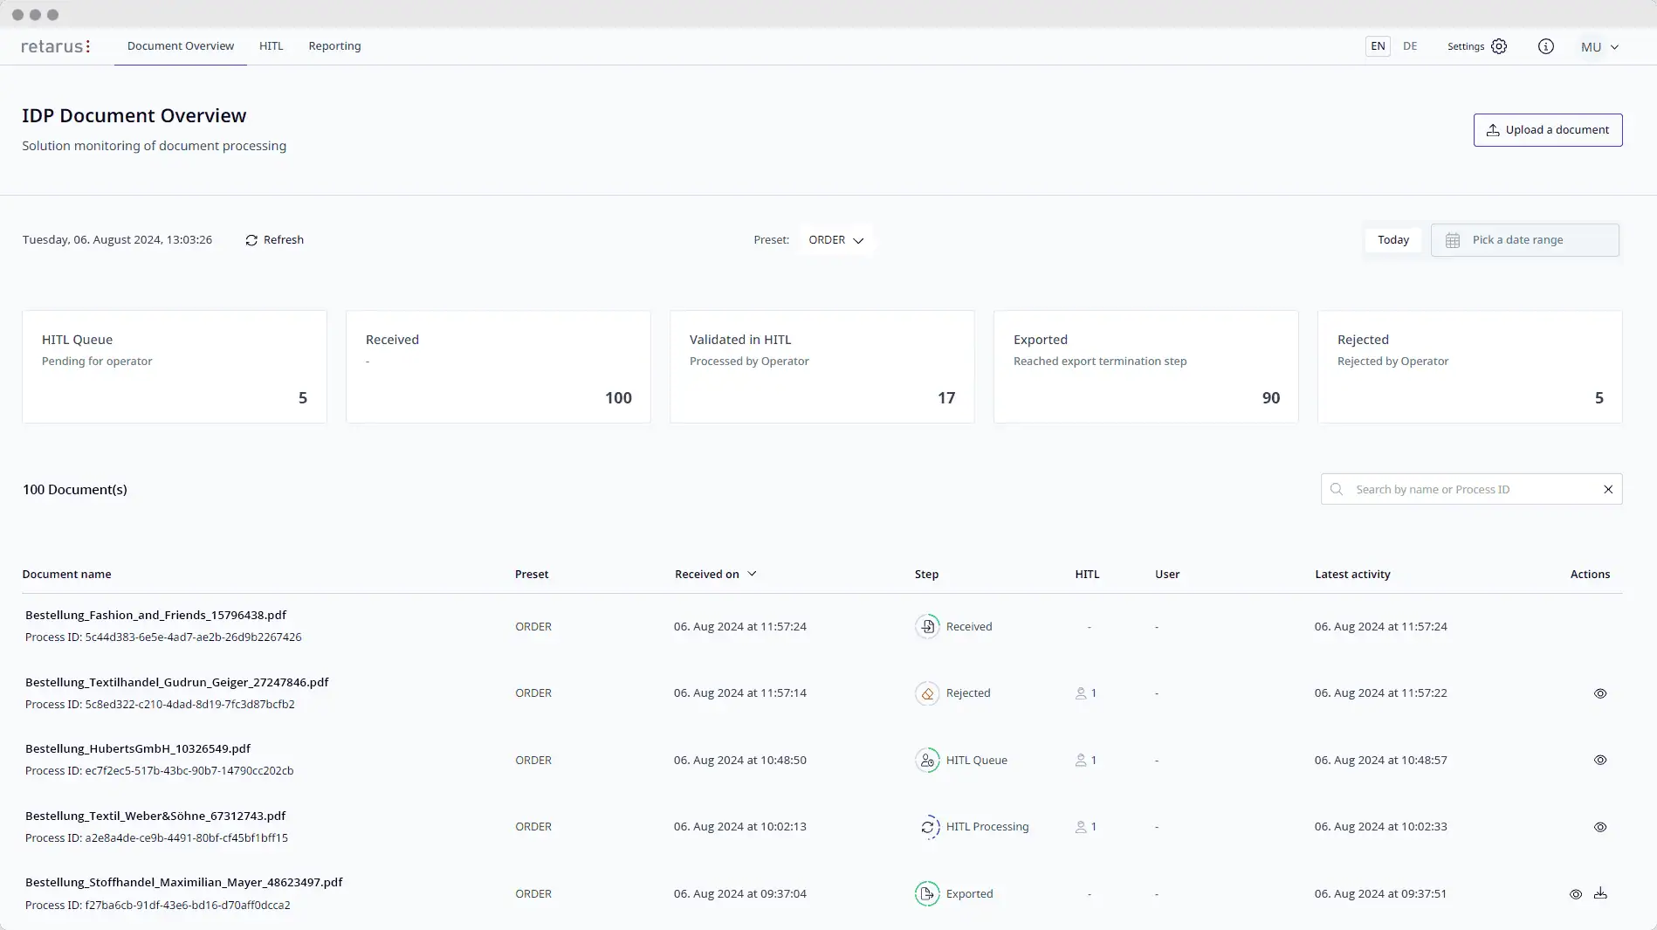This screenshot has width=1657, height=930.
Task: Click the 100 Document(s) count label
Action: coord(75,490)
